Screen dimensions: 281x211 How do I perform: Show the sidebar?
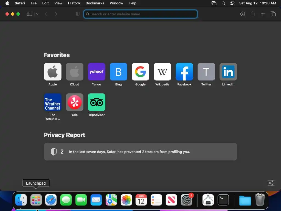click(29, 14)
